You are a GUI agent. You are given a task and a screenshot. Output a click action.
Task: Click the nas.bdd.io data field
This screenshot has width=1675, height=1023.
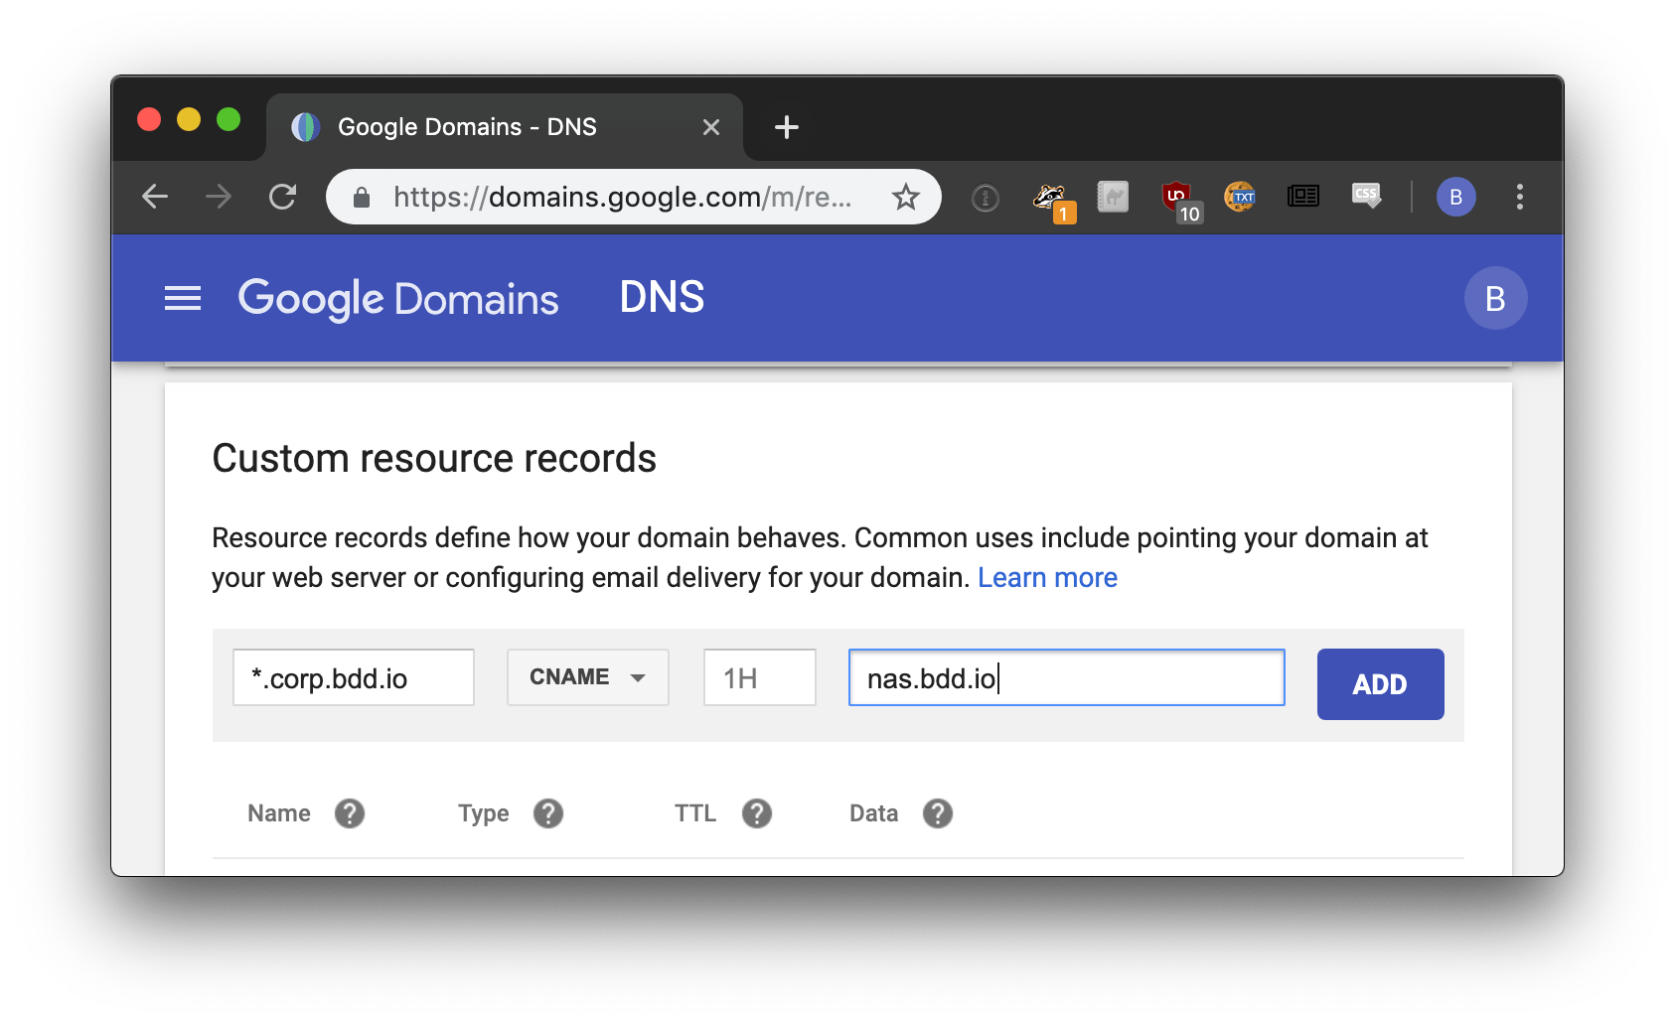[1067, 677]
